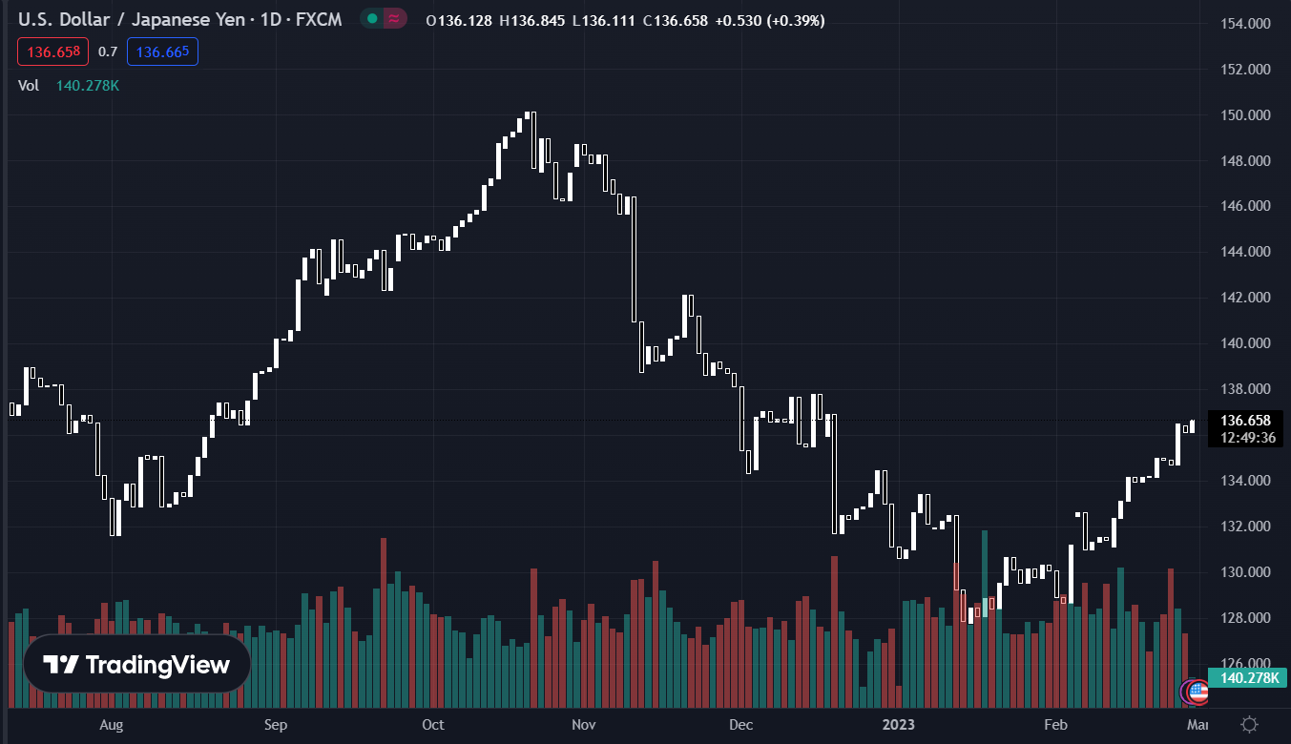This screenshot has width=1291, height=744.
Task: Click the 128.000 level on the price scale
Action: tap(1246, 618)
